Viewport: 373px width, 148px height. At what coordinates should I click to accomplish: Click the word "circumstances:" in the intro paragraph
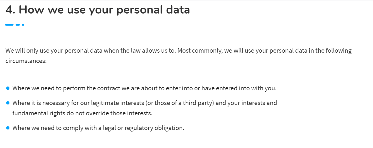[x=26, y=61]
